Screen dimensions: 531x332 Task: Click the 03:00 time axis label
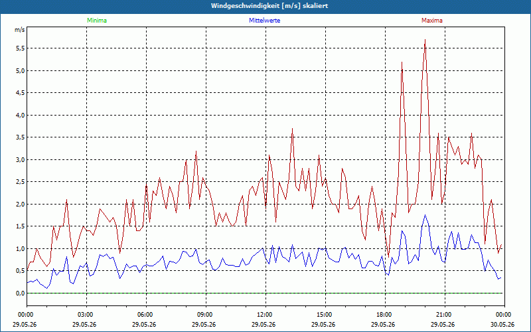point(86,315)
